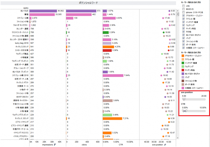Click the query label 文房具 ケース
This screenshot has width=210, height=147.
pos(23,86)
